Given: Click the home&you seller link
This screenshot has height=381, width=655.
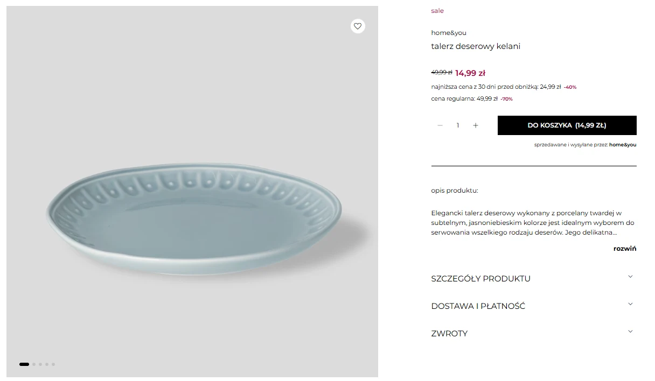Looking at the screenshot, I should 623,144.
